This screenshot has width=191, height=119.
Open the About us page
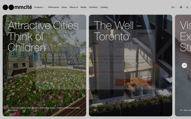coord(74,7)
